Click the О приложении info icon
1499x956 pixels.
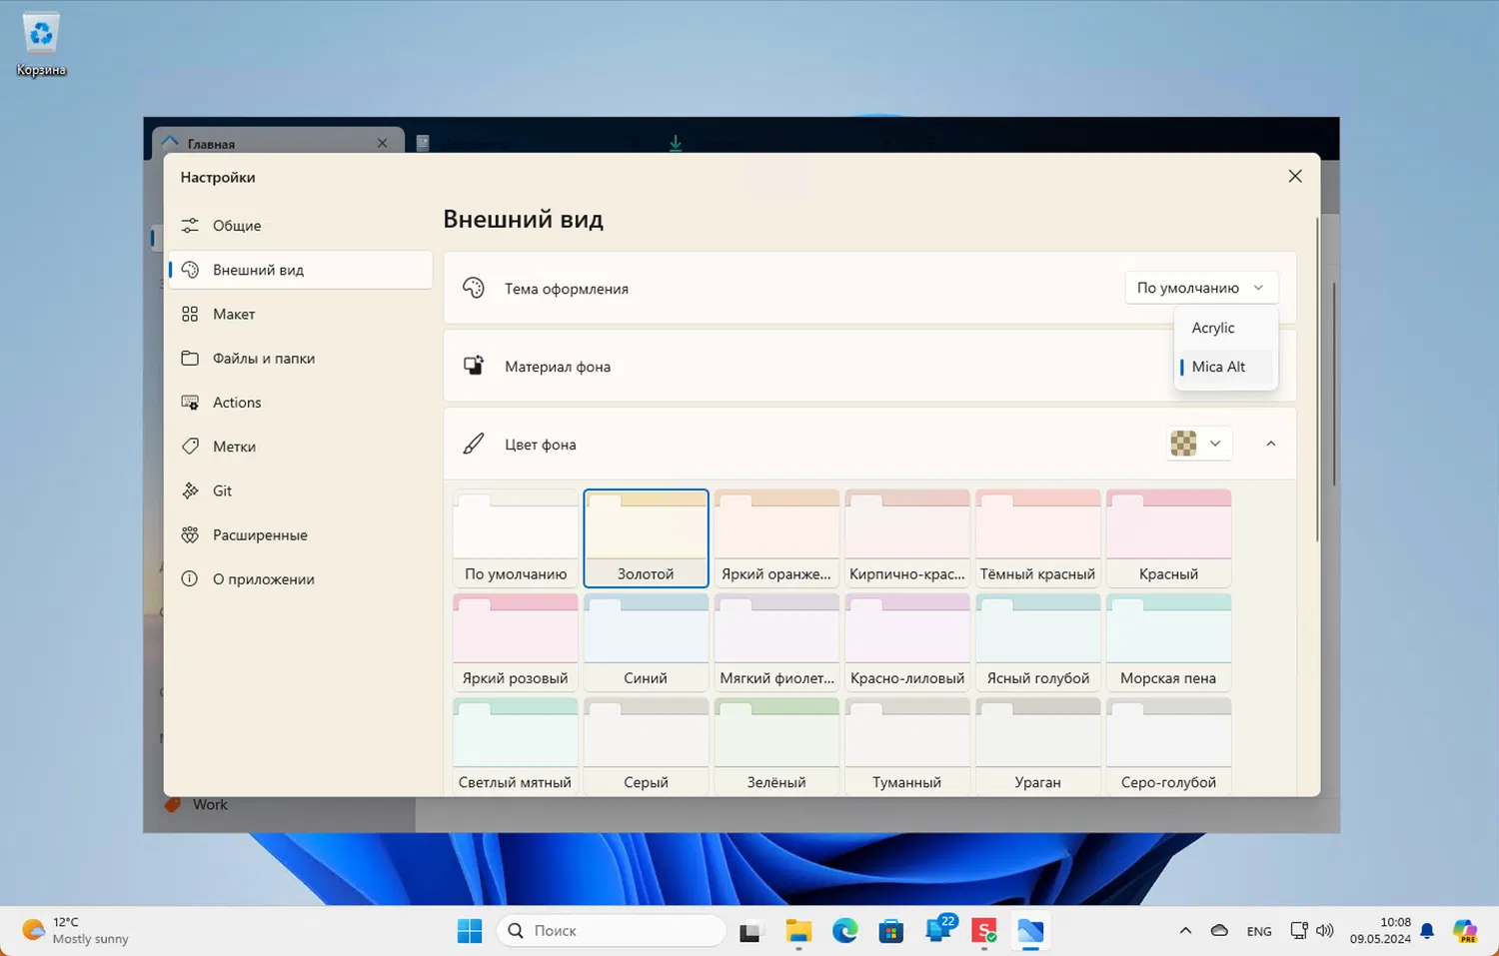(x=190, y=579)
